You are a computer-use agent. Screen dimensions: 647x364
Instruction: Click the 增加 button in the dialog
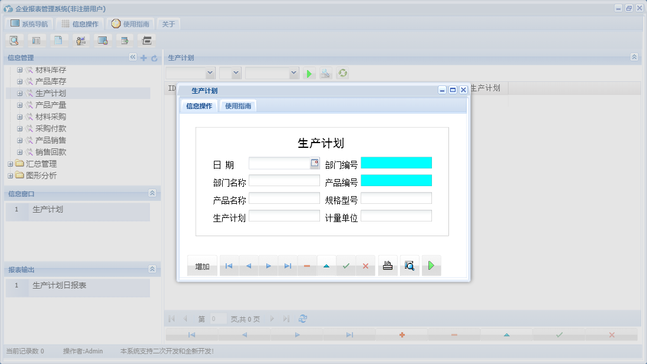(x=202, y=266)
